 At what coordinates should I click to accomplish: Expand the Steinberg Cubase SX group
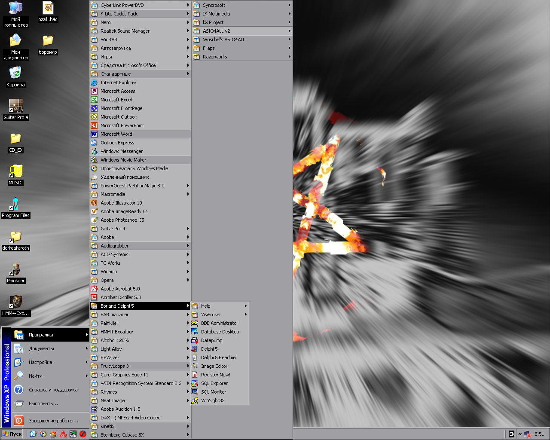pyautogui.click(x=141, y=435)
